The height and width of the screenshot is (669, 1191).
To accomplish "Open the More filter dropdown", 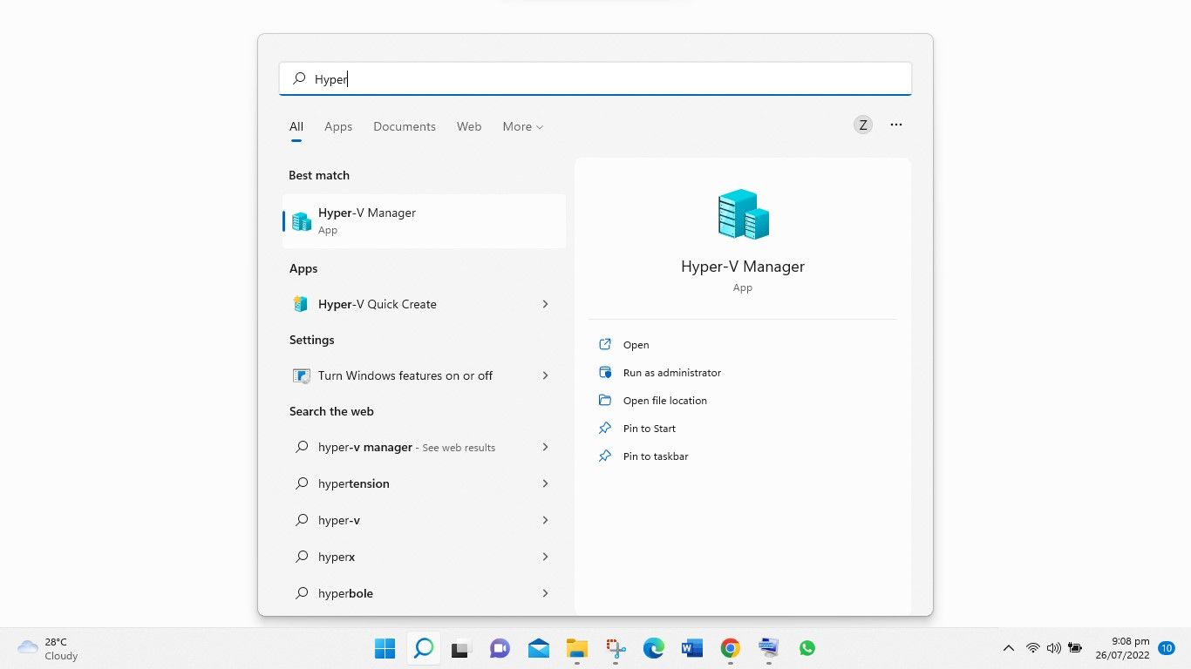I will (x=521, y=126).
